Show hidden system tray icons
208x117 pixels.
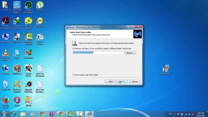(x=175, y=114)
